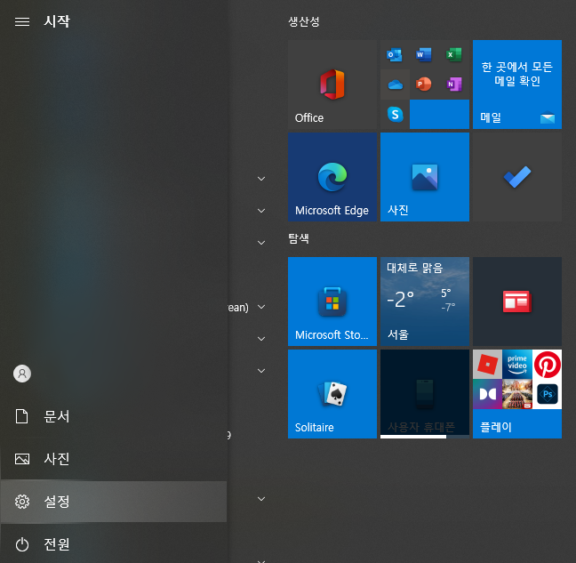Click the 탐색 group heading

[x=299, y=239]
